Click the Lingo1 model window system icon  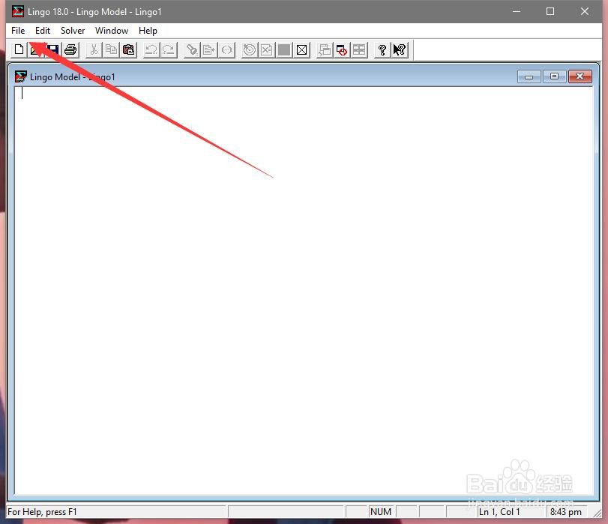pos(21,76)
